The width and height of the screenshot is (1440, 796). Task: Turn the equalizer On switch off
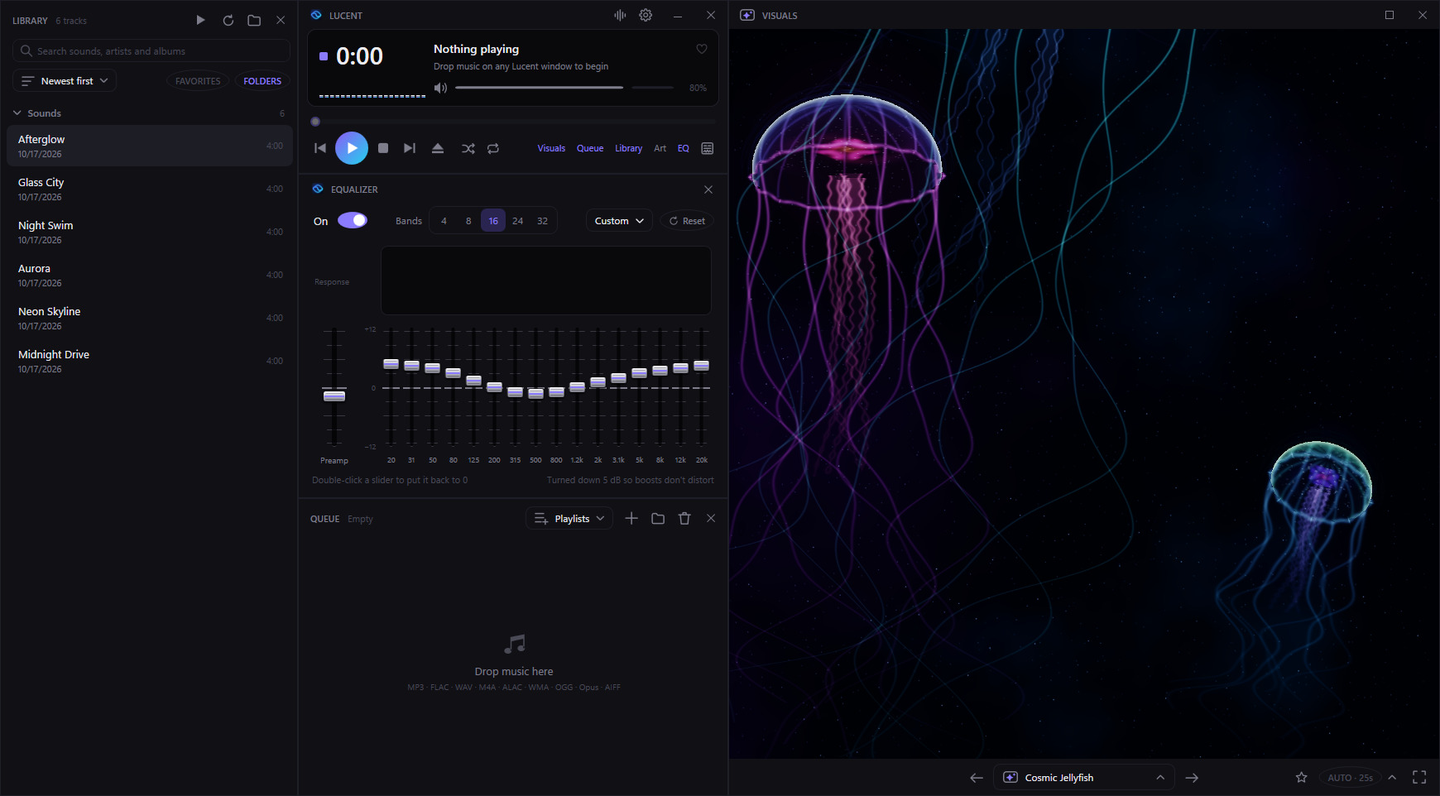pyautogui.click(x=353, y=220)
